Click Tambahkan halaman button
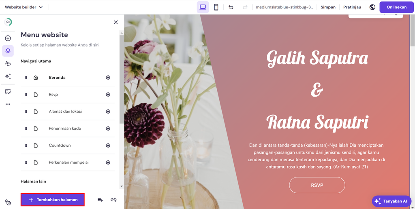 [x=53, y=200]
